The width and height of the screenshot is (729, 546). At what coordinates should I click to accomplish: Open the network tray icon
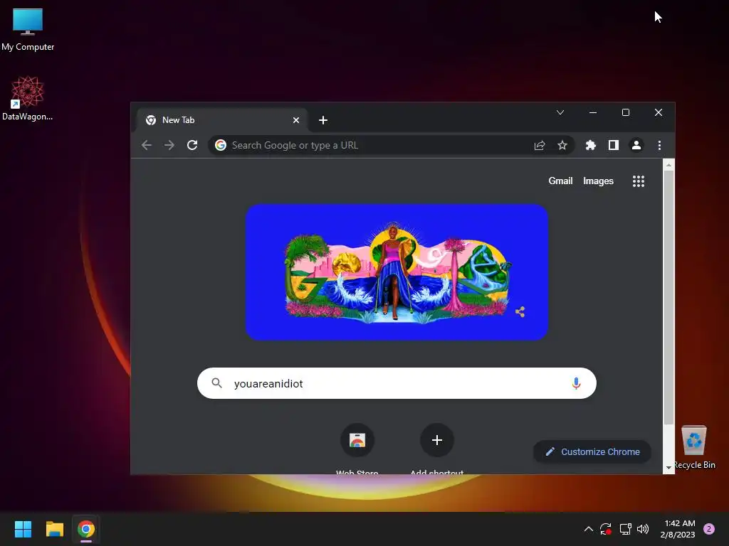click(625, 529)
